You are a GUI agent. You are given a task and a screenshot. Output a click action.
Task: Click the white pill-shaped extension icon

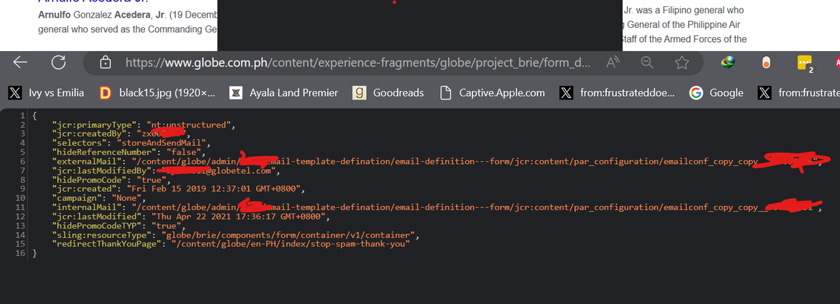(766, 64)
